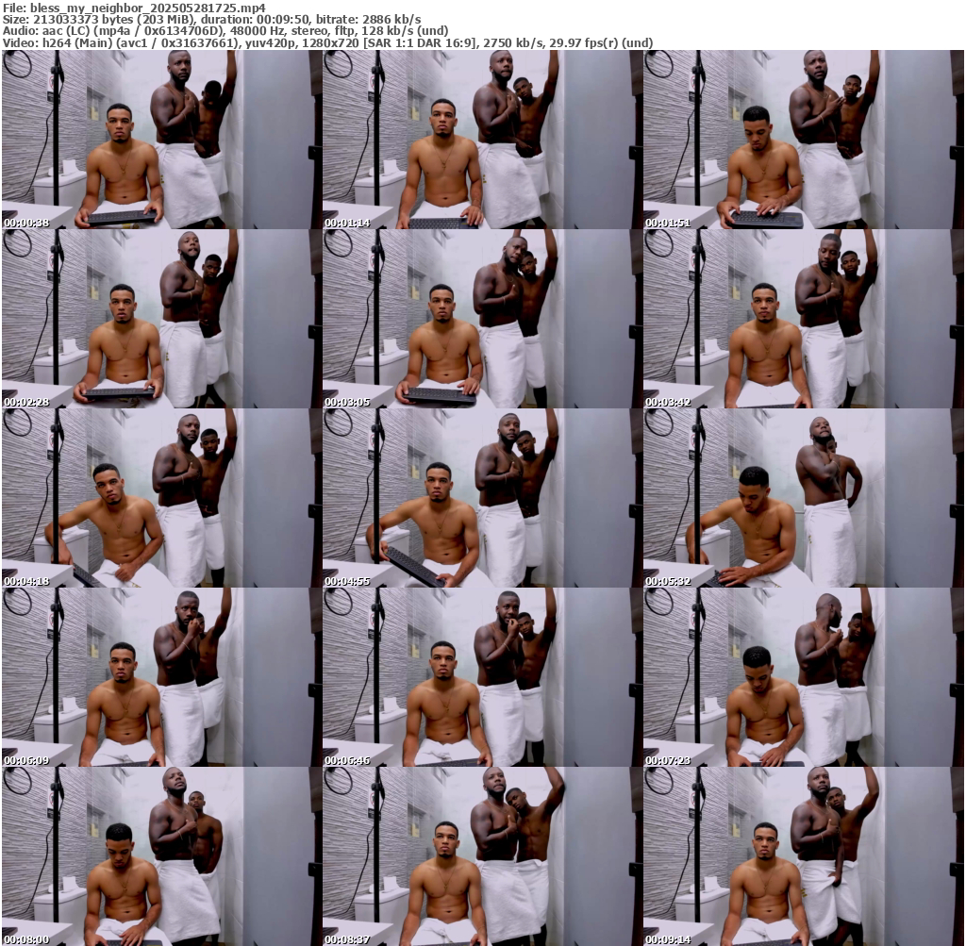The height and width of the screenshot is (946, 966).
Task: Select the frame at 00:08:37
Action: point(482,856)
